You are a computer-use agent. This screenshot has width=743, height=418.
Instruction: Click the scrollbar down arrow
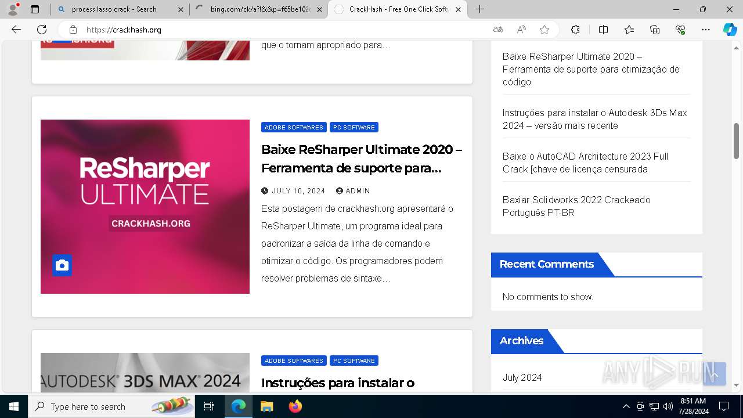pos(737,384)
